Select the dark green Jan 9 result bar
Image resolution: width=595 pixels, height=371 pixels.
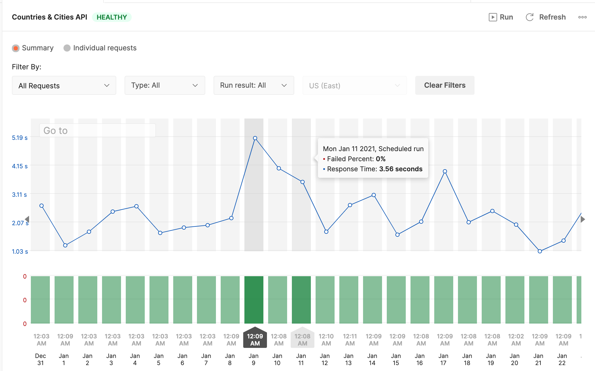tap(254, 299)
